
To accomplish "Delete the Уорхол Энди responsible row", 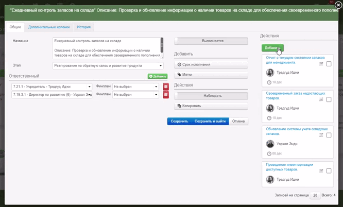I will point(166,95).
